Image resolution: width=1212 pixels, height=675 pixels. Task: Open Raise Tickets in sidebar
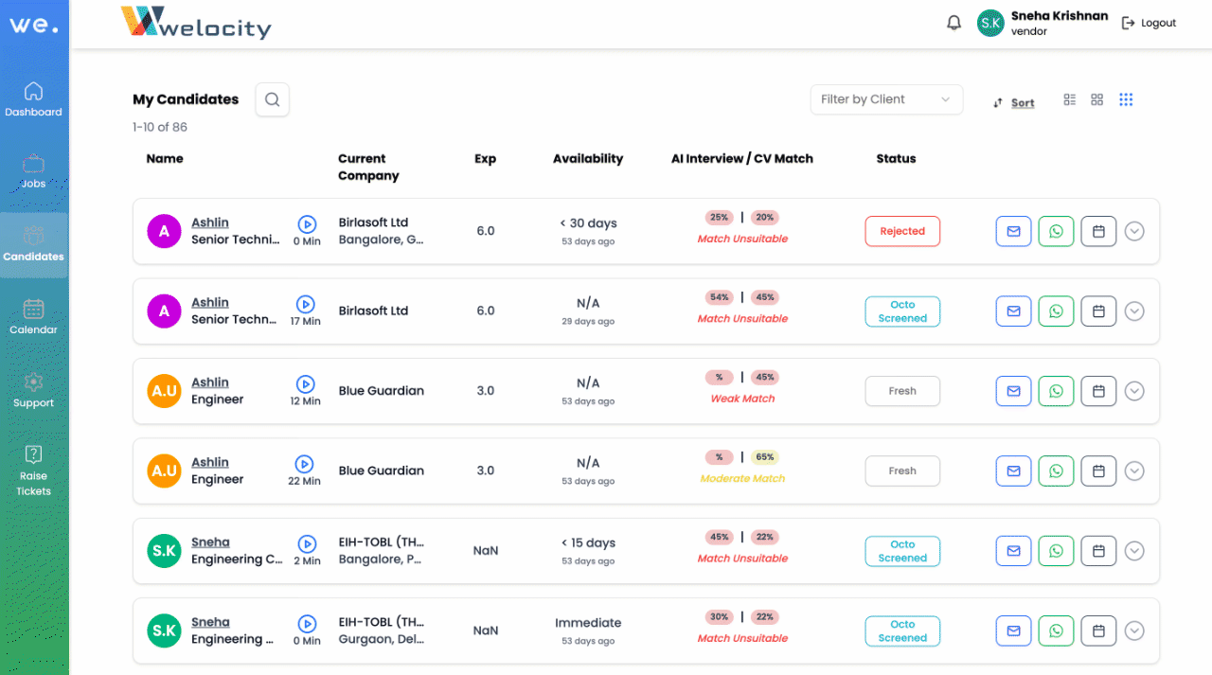pos(33,470)
